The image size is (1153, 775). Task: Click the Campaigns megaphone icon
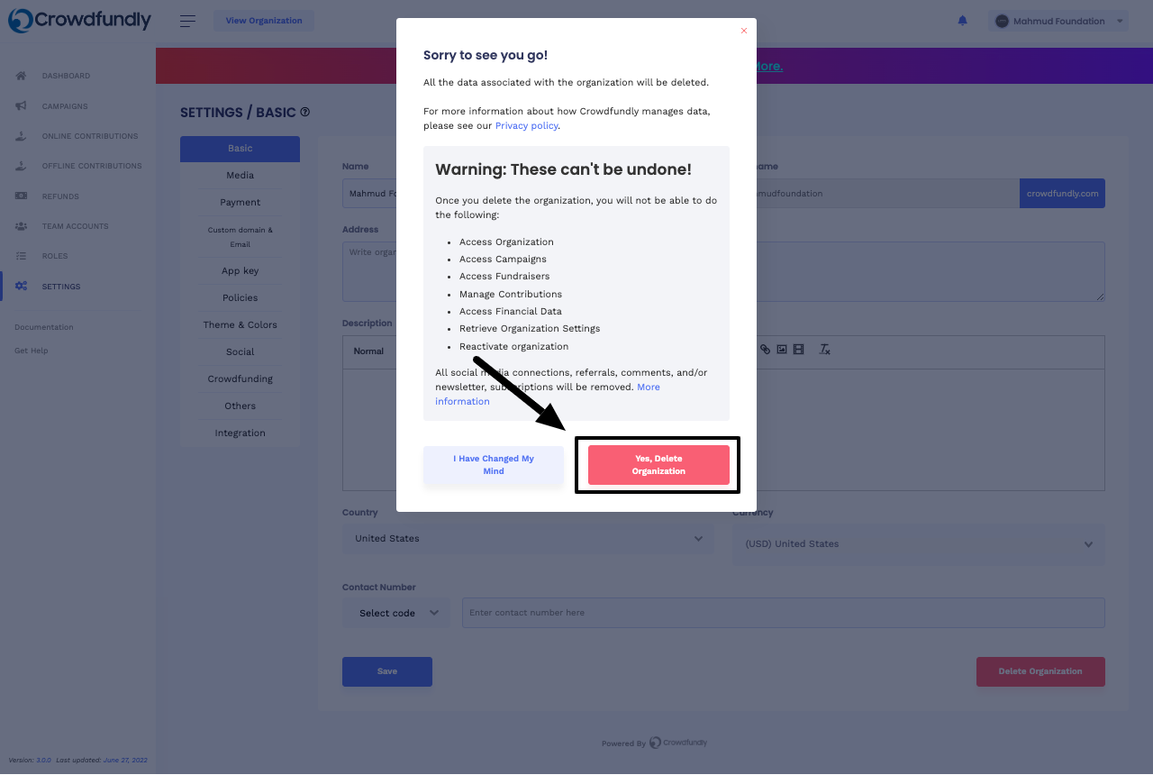(x=21, y=106)
